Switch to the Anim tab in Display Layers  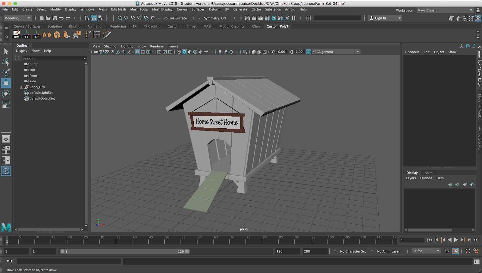[x=428, y=172]
